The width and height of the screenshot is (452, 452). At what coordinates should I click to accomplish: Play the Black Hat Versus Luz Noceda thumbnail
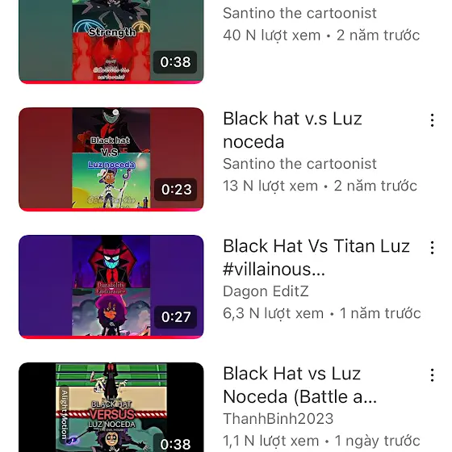click(x=111, y=407)
